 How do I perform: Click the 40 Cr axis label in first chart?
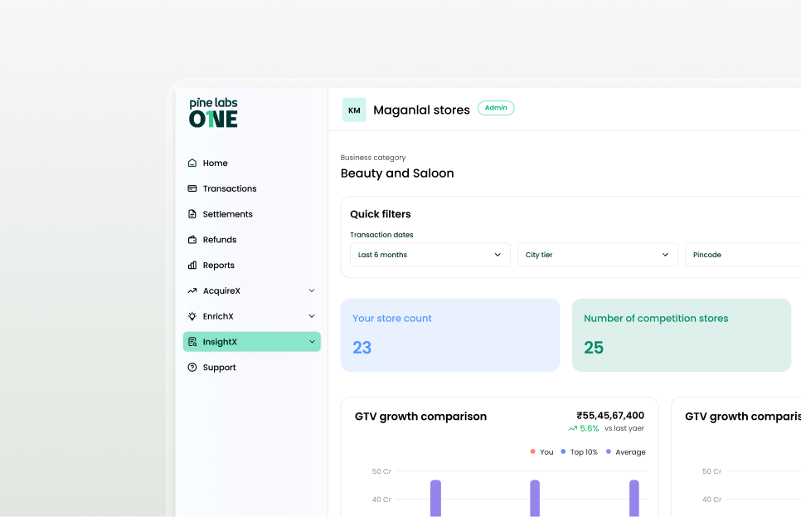pyautogui.click(x=381, y=499)
